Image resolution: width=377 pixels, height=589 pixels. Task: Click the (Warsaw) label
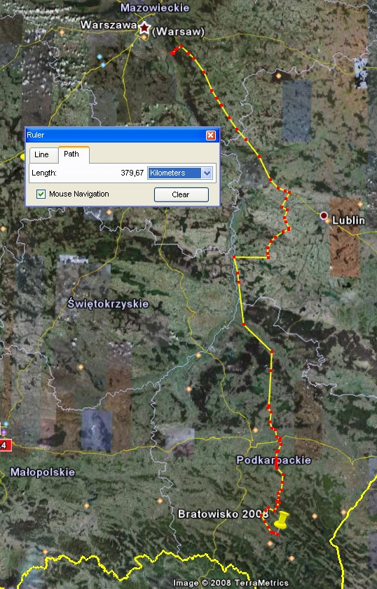click(179, 32)
